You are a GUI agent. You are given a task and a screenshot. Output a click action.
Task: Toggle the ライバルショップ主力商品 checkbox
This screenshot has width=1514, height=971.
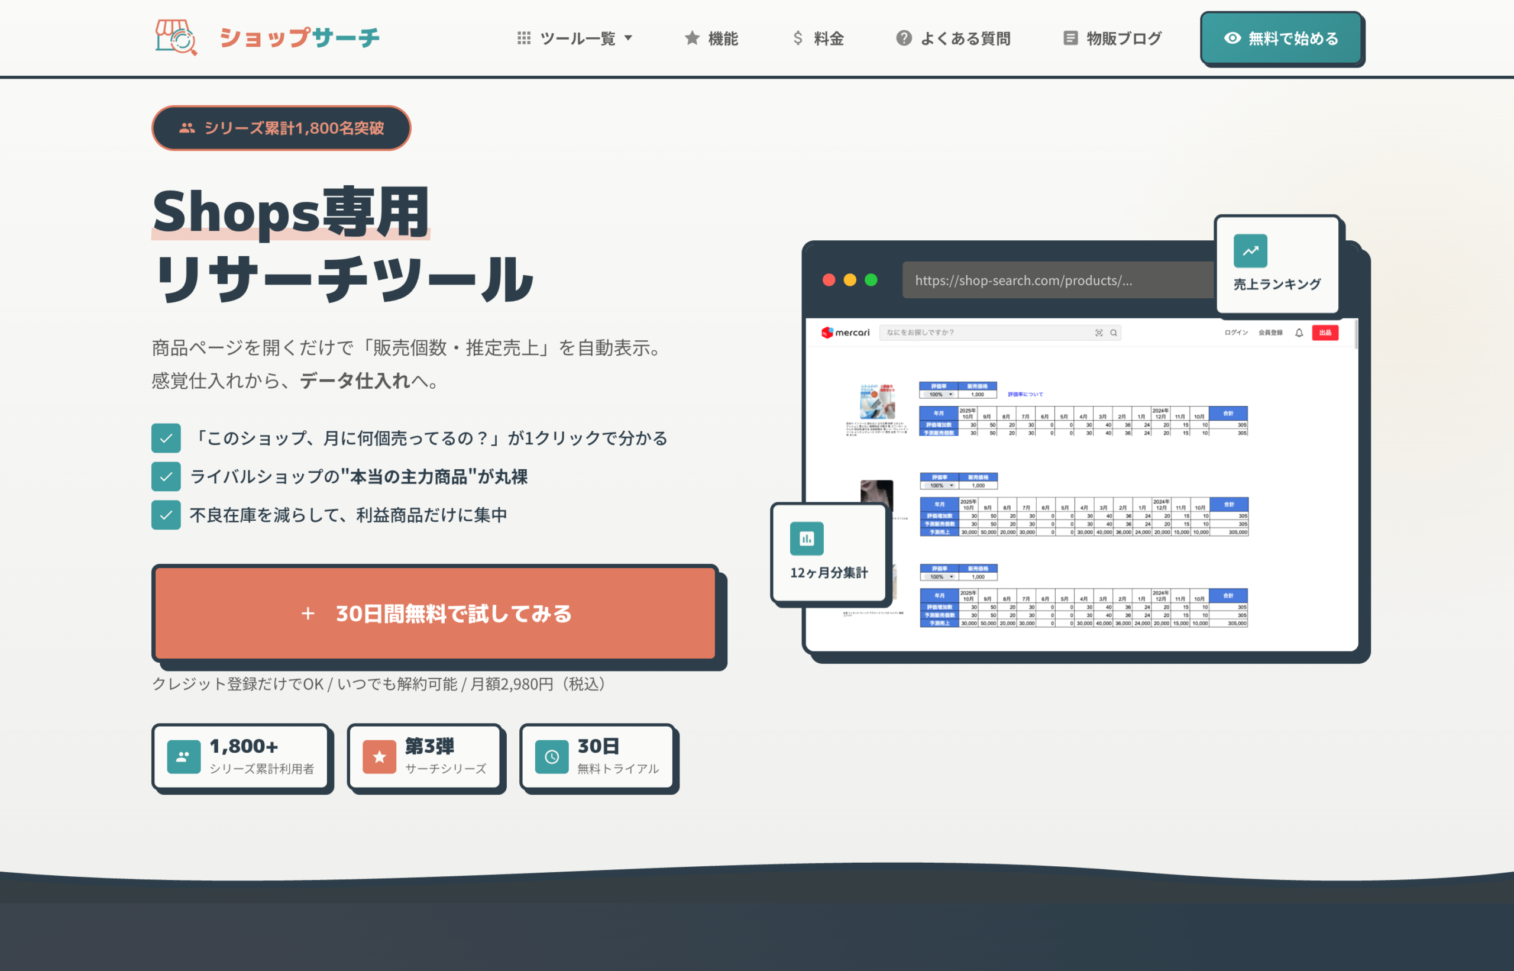coord(166,477)
